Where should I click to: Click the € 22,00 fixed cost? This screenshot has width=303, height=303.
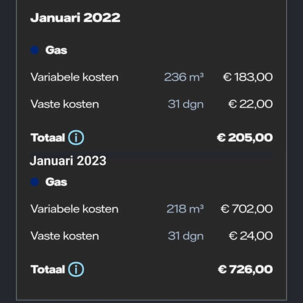coord(250,104)
